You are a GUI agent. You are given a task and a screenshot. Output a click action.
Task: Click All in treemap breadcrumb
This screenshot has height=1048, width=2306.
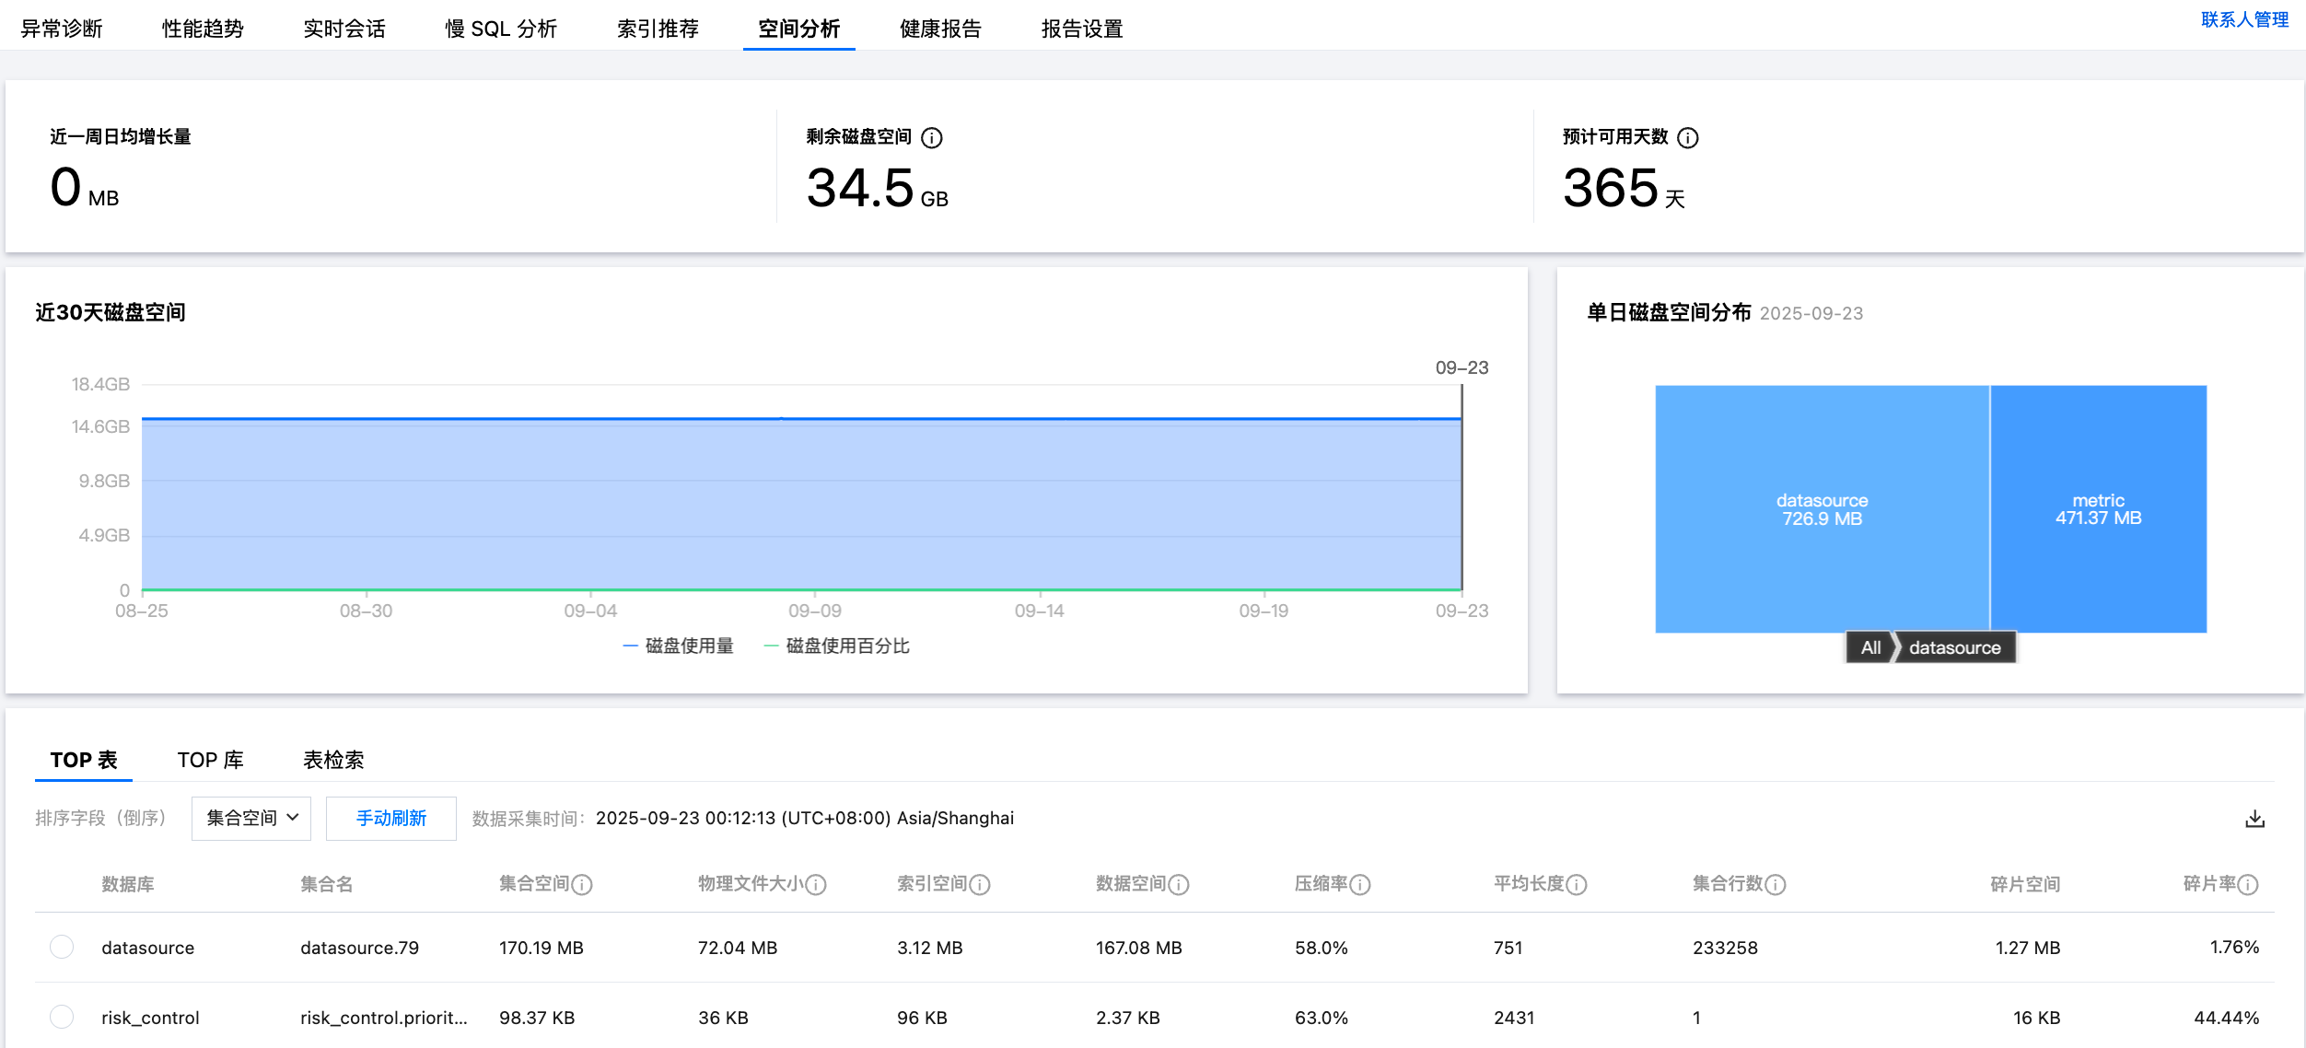pyautogui.click(x=1870, y=647)
